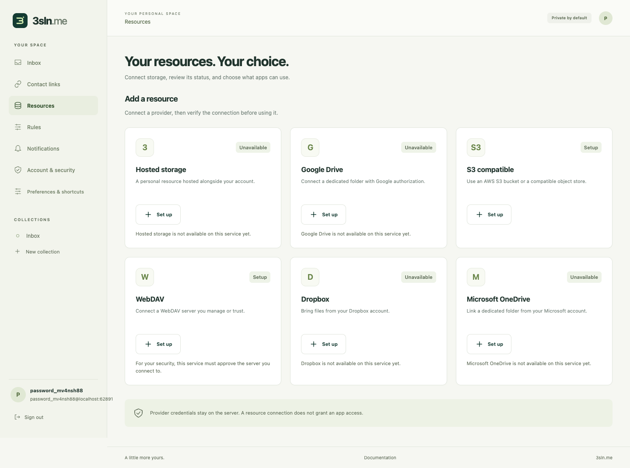Click the Microsoft OneDrive "M" provider icon
Image resolution: width=630 pixels, height=468 pixels.
click(476, 277)
